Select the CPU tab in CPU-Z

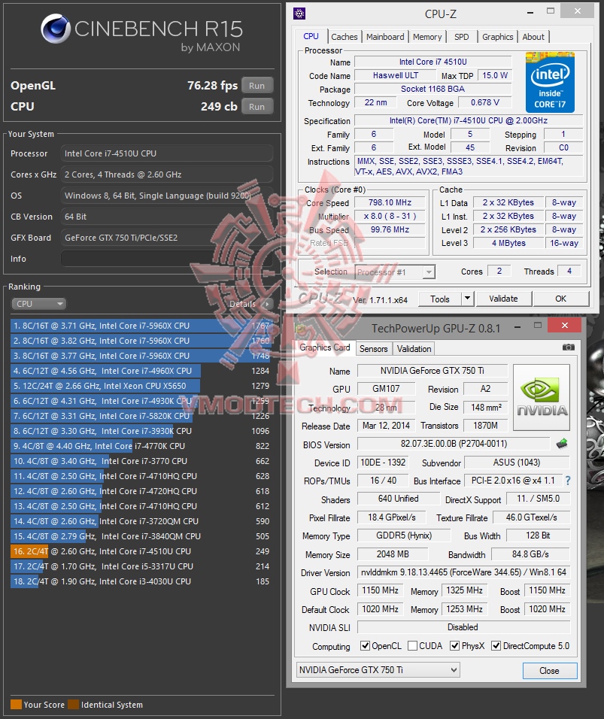[x=311, y=36]
